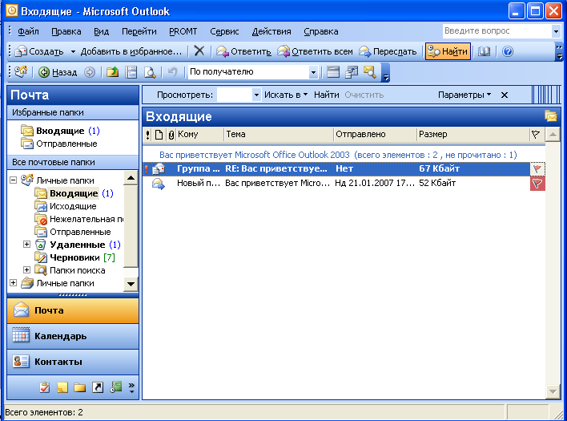567x421 pixels.
Task: Switch to Mail pane button
Action: tap(73, 310)
